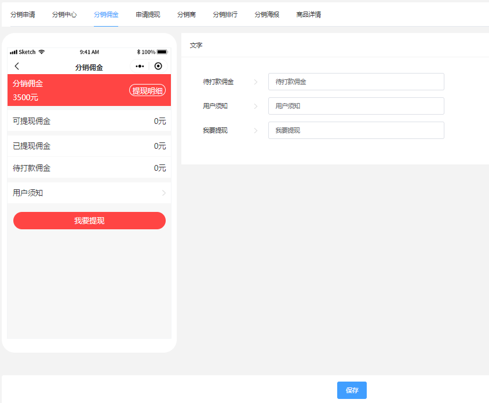
Task: Click the battery icon in phone status bar
Action: (162, 52)
